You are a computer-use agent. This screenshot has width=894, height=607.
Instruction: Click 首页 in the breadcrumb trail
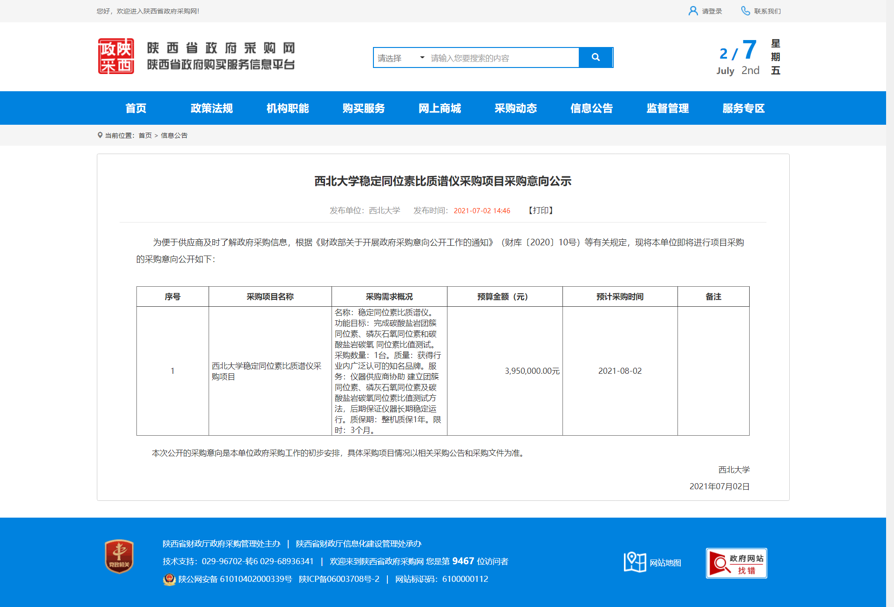(145, 135)
